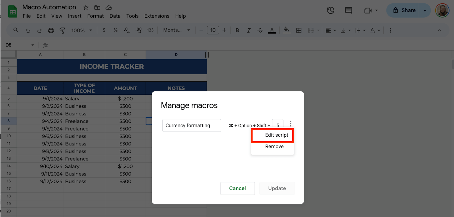Click the print icon in toolbar

coord(51,30)
